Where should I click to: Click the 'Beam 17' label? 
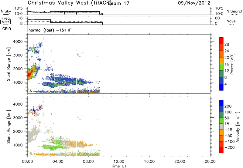pos(118,3)
